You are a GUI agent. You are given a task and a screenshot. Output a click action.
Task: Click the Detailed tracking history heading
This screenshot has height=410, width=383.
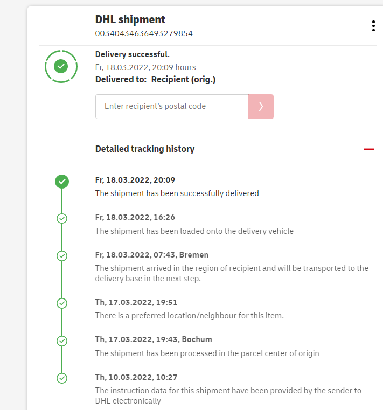(x=145, y=149)
